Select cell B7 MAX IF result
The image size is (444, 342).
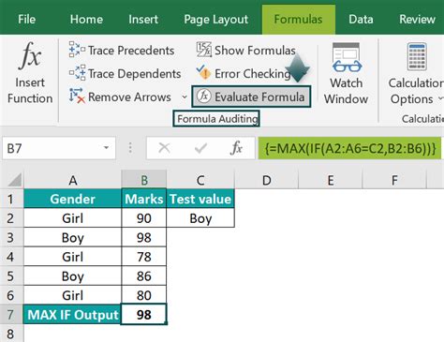click(x=144, y=315)
